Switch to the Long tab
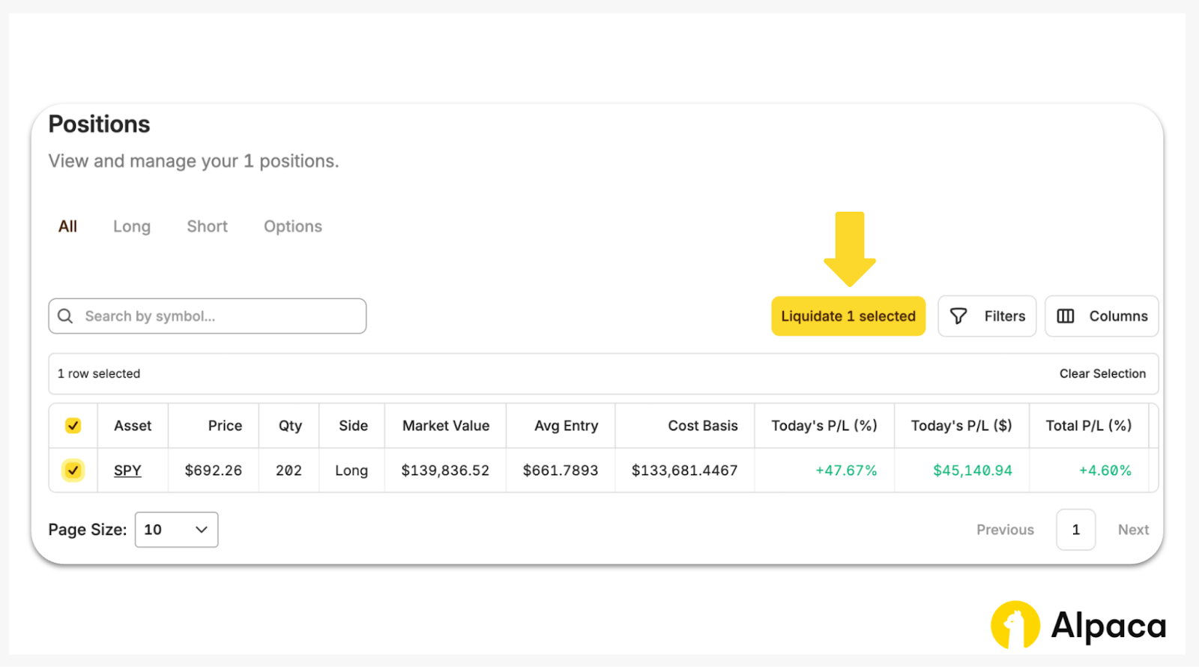Screen dimensions: 1199x667 pyautogui.click(x=132, y=226)
